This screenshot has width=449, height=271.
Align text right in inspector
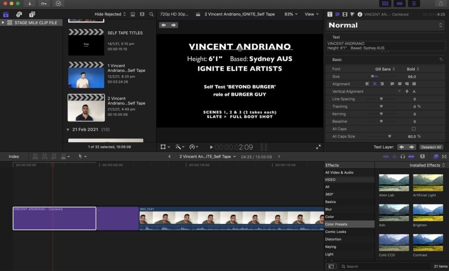pos(382,84)
